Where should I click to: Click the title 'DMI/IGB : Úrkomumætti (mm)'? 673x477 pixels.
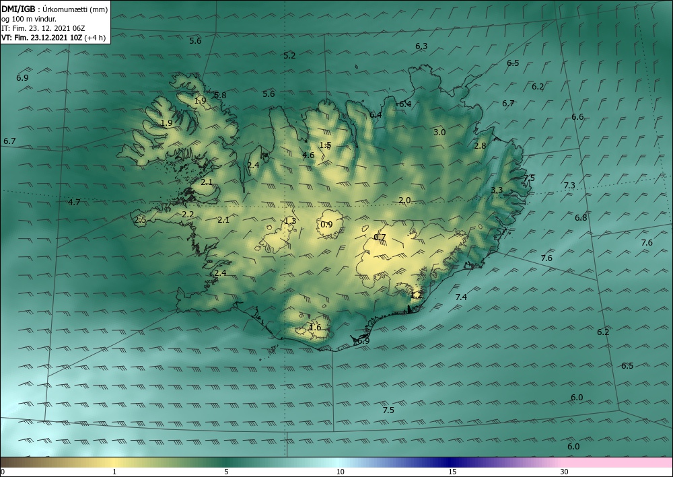click(55, 9)
